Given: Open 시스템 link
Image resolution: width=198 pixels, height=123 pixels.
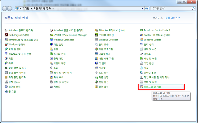Looking at the screenshot, I should (x=102, y=68).
